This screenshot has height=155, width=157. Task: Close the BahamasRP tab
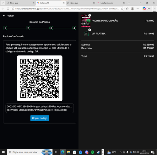click(x=64, y=3)
